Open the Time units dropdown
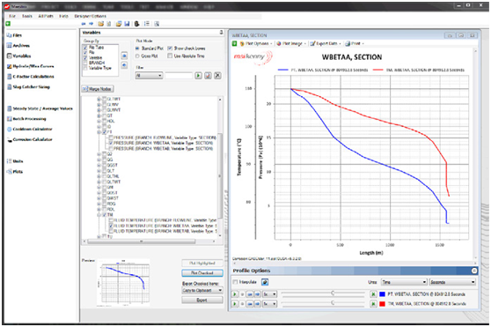The width and height of the screenshot is (491, 327). tap(404, 282)
